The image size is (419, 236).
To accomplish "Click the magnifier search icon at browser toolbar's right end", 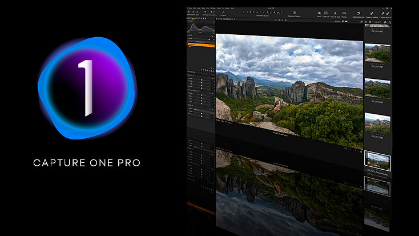I will coord(390,22).
